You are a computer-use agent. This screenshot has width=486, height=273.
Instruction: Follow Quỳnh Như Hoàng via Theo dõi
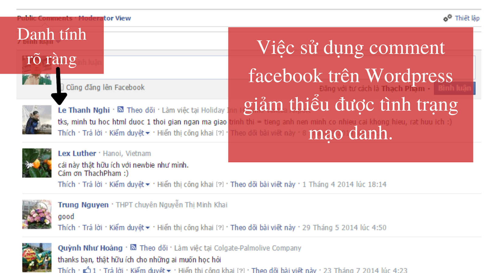154,248
